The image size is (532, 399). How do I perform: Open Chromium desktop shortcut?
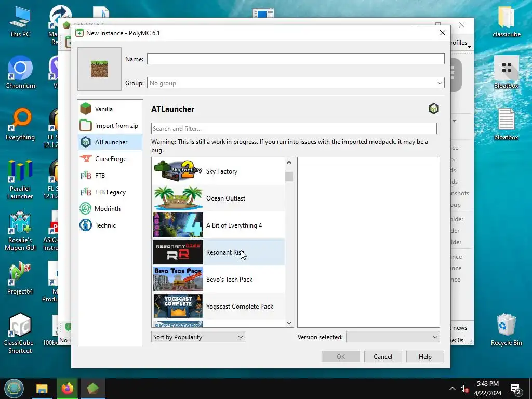20,72
